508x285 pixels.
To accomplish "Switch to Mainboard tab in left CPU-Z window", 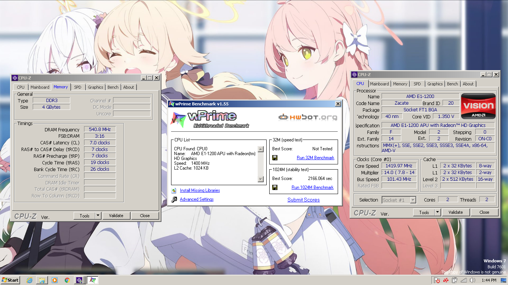I will 40,87.
